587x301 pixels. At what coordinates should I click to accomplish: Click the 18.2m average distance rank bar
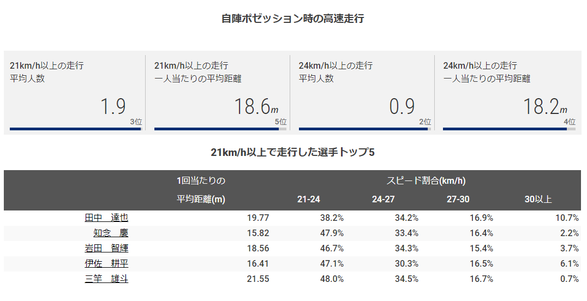point(508,129)
